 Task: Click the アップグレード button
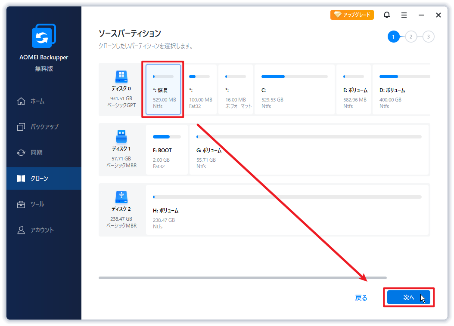[352, 15]
